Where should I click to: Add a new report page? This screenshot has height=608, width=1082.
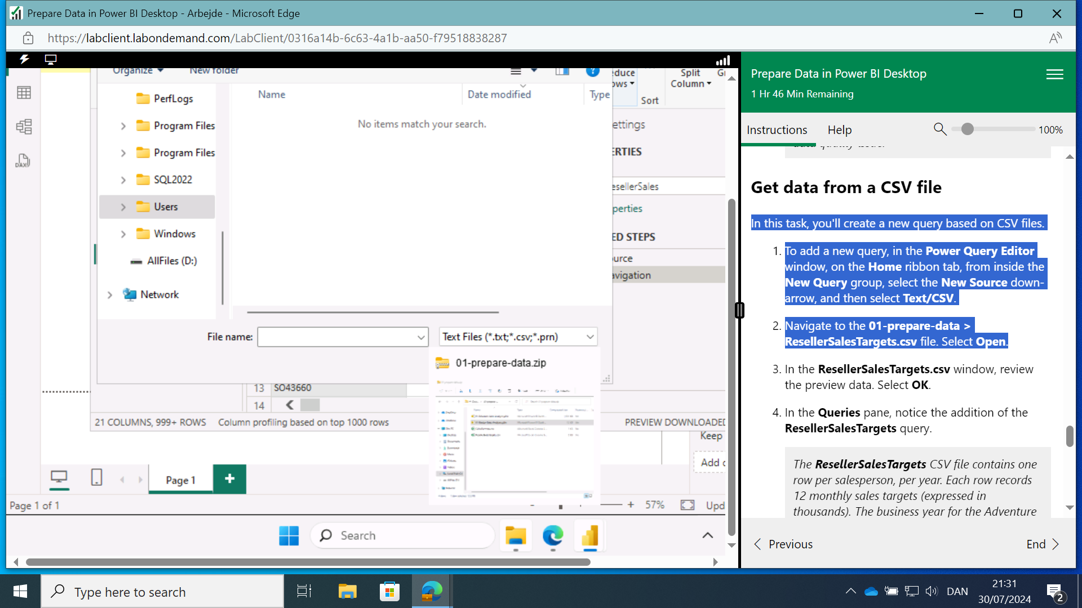tap(229, 479)
